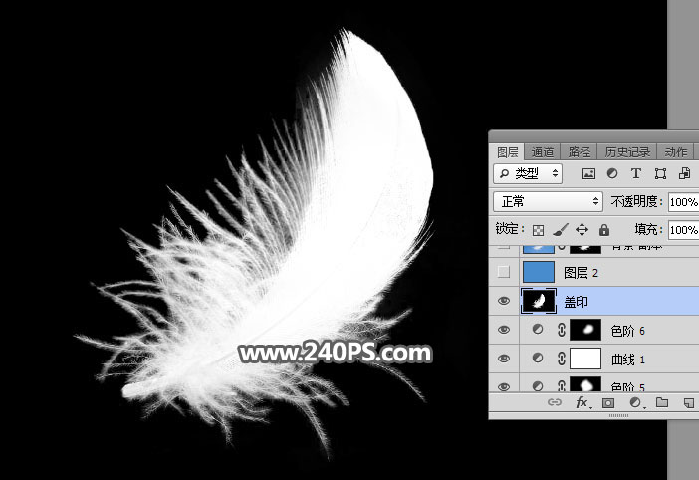699x480 pixels.
Task: Switch to the 历史记录 tab
Action: tap(627, 152)
